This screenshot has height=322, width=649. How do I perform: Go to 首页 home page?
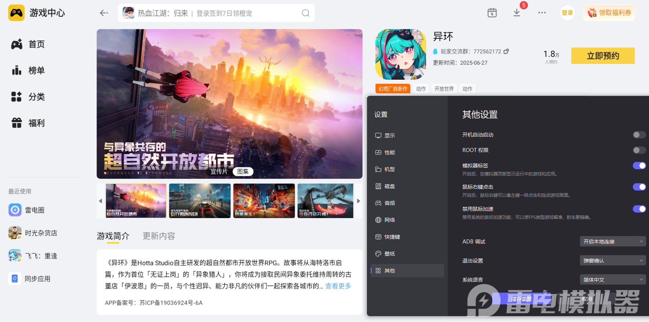(x=28, y=44)
